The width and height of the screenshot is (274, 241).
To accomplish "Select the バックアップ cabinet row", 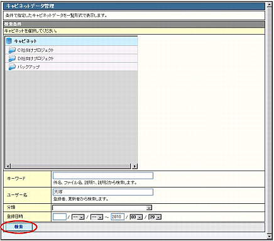I will pyautogui.click(x=71, y=67).
